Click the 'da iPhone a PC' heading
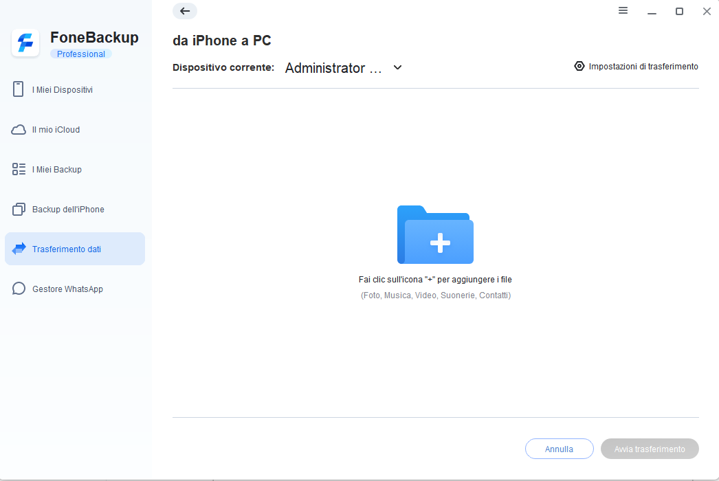Viewport: 719px width, 481px height. click(222, 41)
